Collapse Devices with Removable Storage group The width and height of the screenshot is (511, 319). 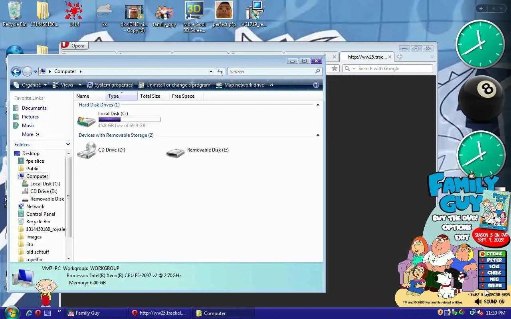tap(318, 135)
